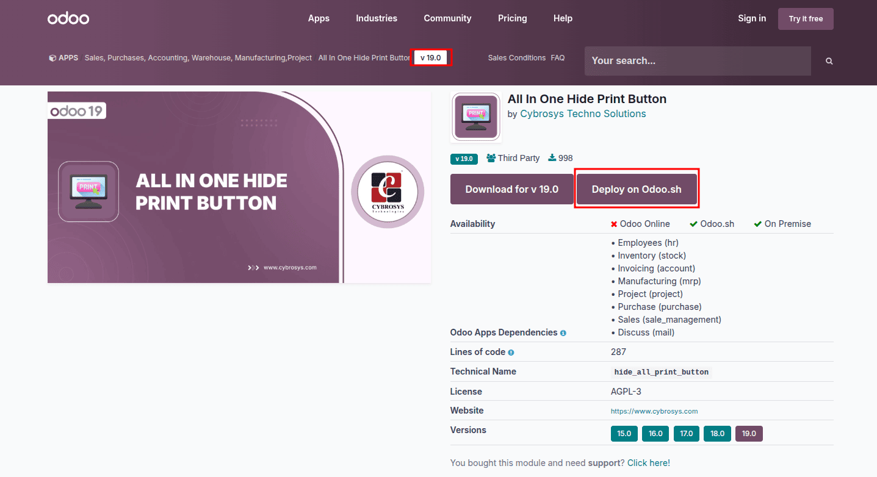
Task: Click the Click here! support link
Action: click(x=648, y=462)
